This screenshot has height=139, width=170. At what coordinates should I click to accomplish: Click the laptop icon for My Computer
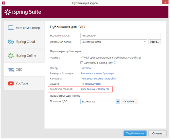point(11,28)
